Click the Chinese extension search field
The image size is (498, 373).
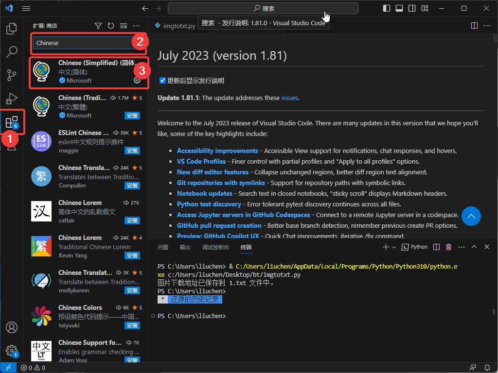click(x=83, y=43)
